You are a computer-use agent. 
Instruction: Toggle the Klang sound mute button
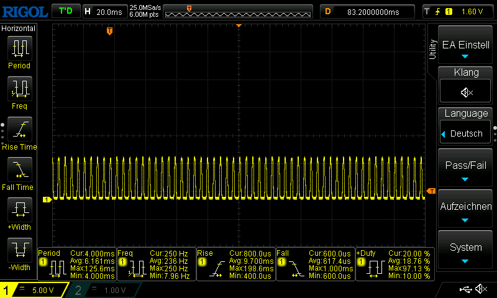(466, 92)
